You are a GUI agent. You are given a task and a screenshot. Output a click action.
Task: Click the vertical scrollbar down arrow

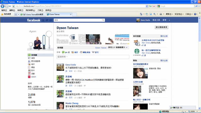tap(199, 108)
